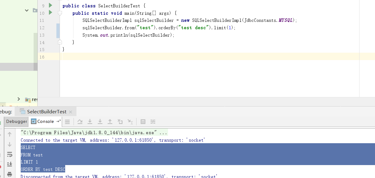Click the 'ORDER BY test DESC' output line
375x178 pixels.
43,169
